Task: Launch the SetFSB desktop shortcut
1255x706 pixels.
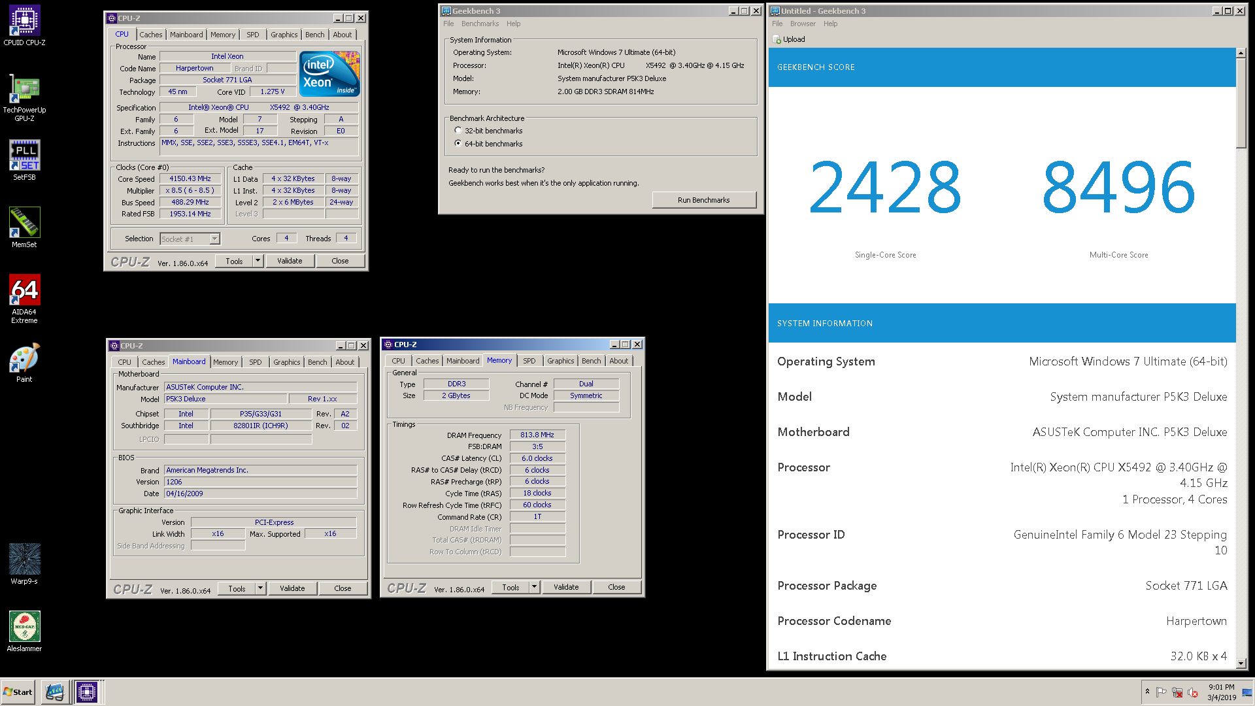Action: [24, 160]
